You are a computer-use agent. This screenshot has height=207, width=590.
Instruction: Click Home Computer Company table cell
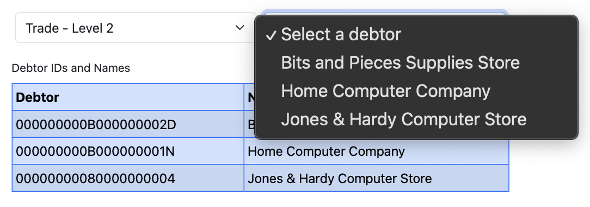tap(376, 151)
